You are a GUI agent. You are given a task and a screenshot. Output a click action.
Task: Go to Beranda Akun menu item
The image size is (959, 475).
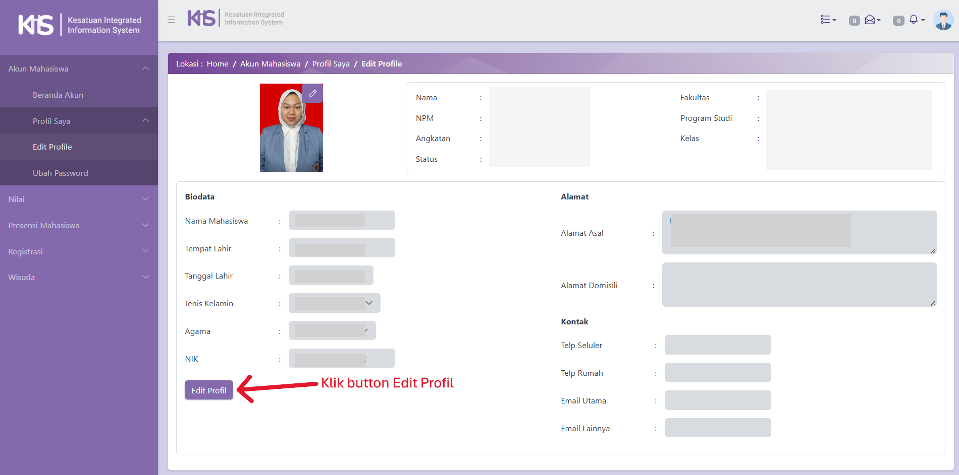coord(58,95)
